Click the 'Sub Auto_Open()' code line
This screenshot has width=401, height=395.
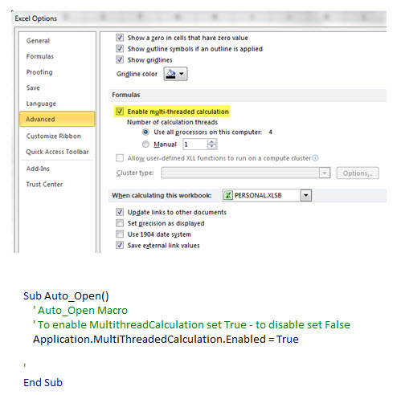coord(66,296)
